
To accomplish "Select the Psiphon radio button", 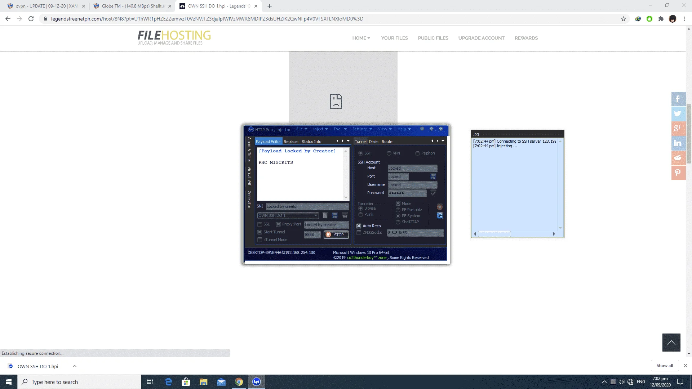I will tap(417, 153).
